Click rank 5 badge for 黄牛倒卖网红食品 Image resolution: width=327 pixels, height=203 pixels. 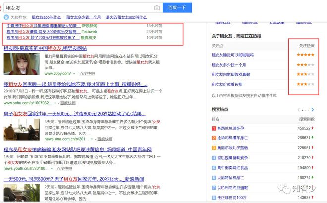pyautogui.click(x=214, y=168)
